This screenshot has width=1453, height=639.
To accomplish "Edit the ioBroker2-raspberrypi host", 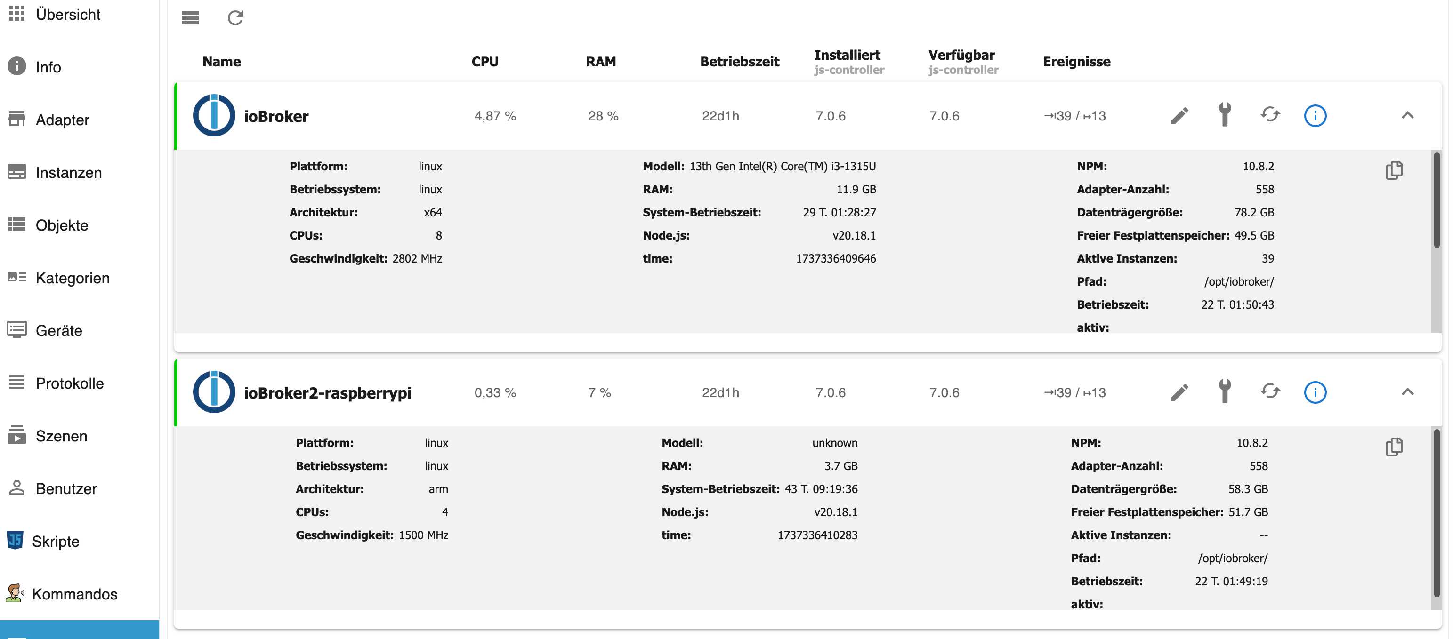I will point(1179,392).
